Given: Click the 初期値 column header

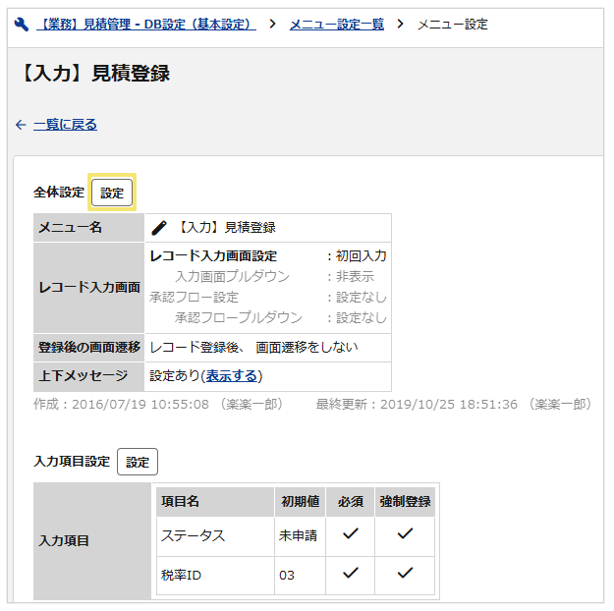Looking at the screenshot, I should pos(301,502).
